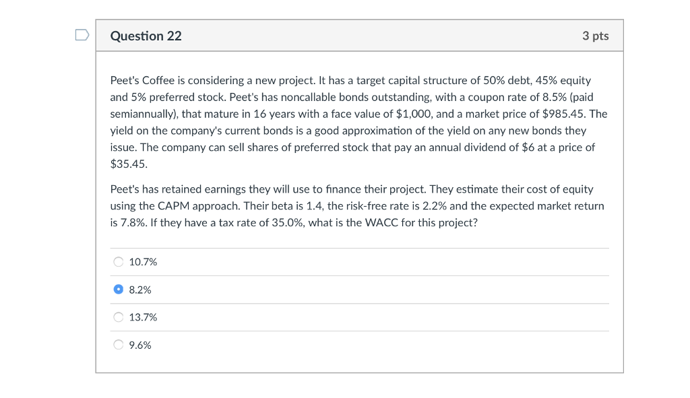Click the 8.2% answer label text
Image resolution: width=690 pixels, height=398 pixels.
click(x=140, y=290)
